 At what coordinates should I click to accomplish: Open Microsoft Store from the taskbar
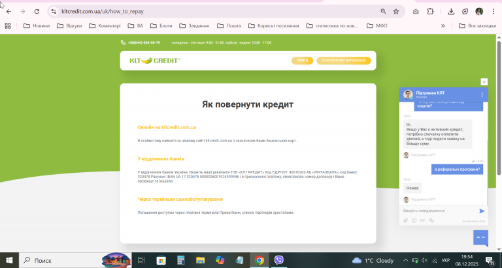coord(161,260)
